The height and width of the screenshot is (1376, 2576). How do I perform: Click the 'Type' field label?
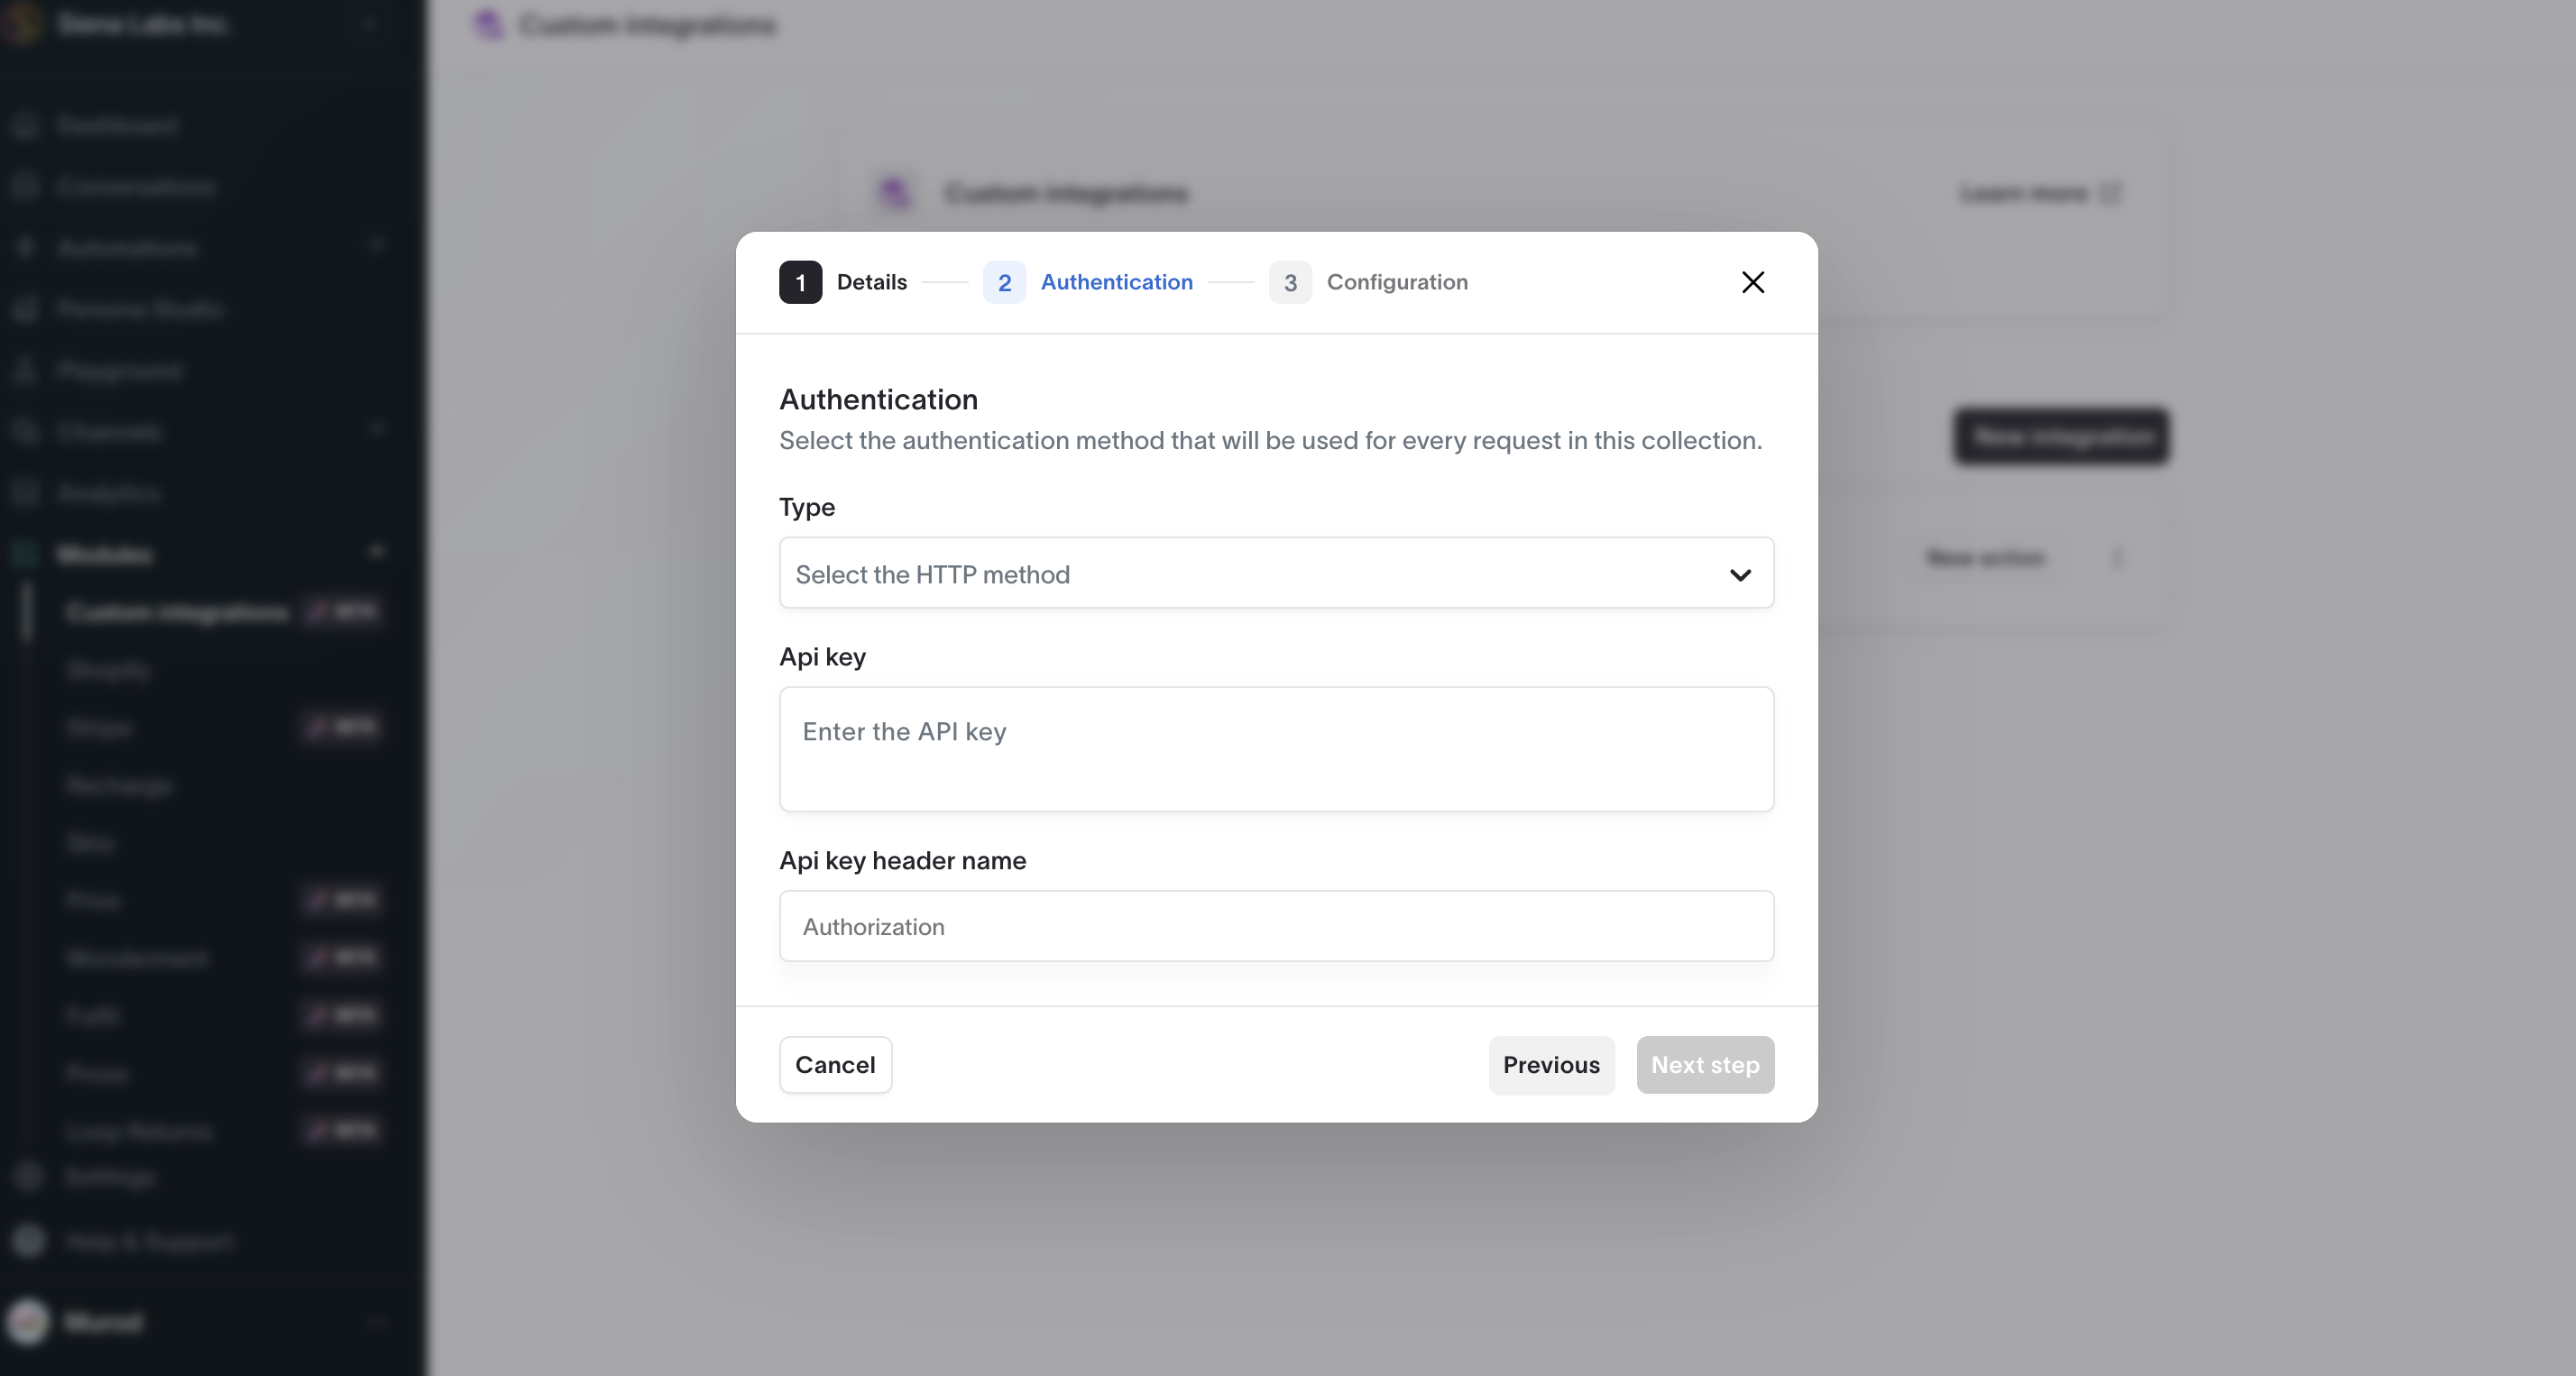tap(807, 507)
